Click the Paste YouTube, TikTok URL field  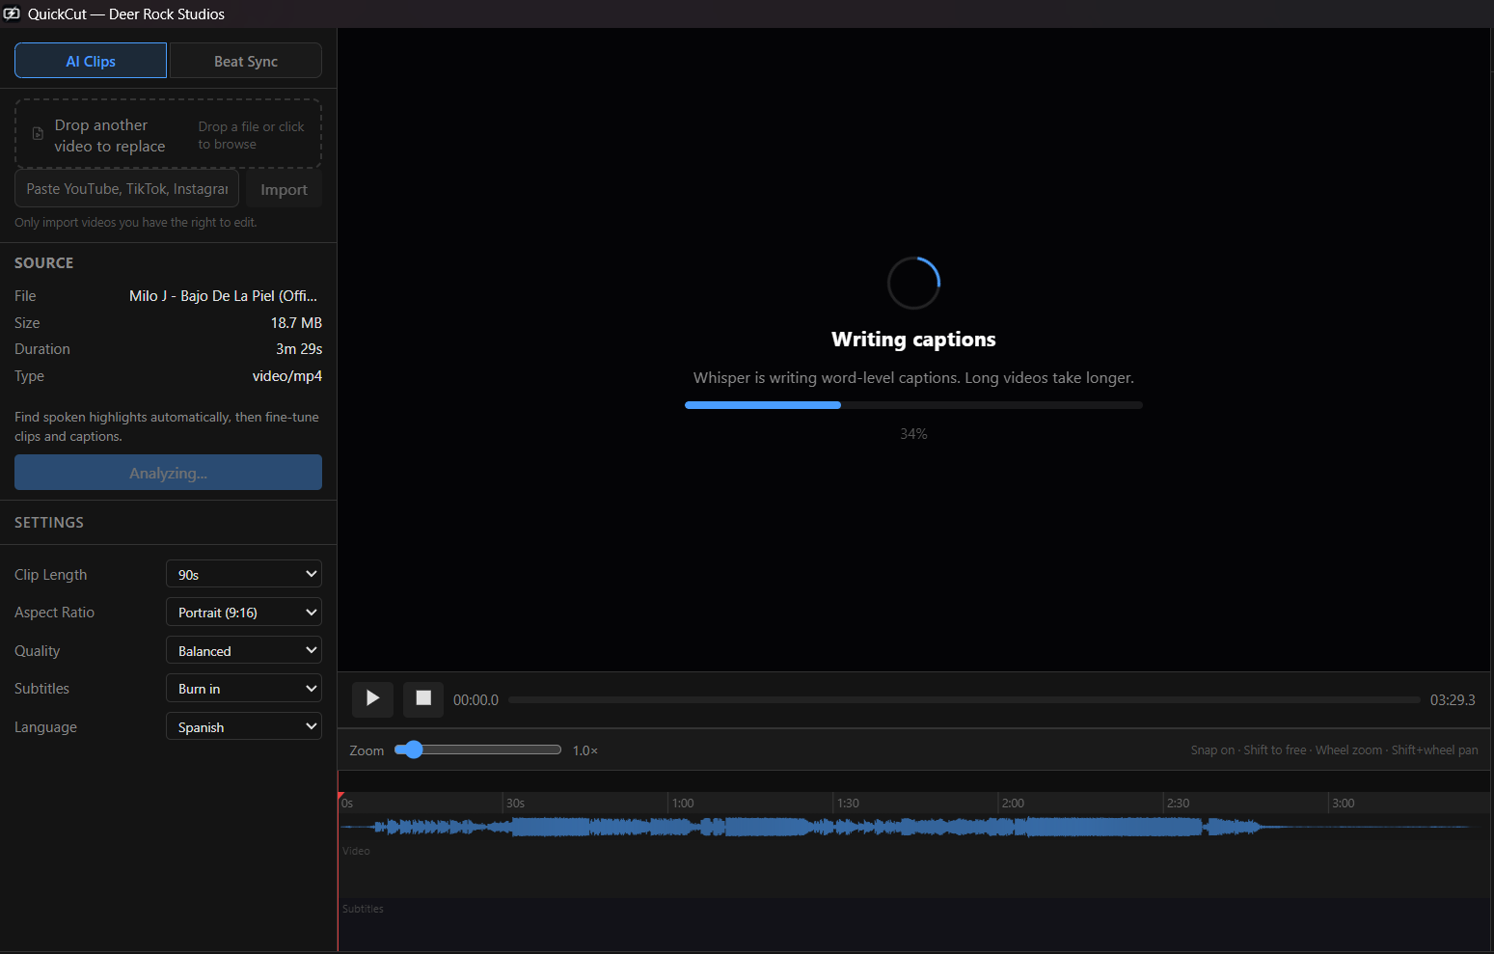pos(126,189)
